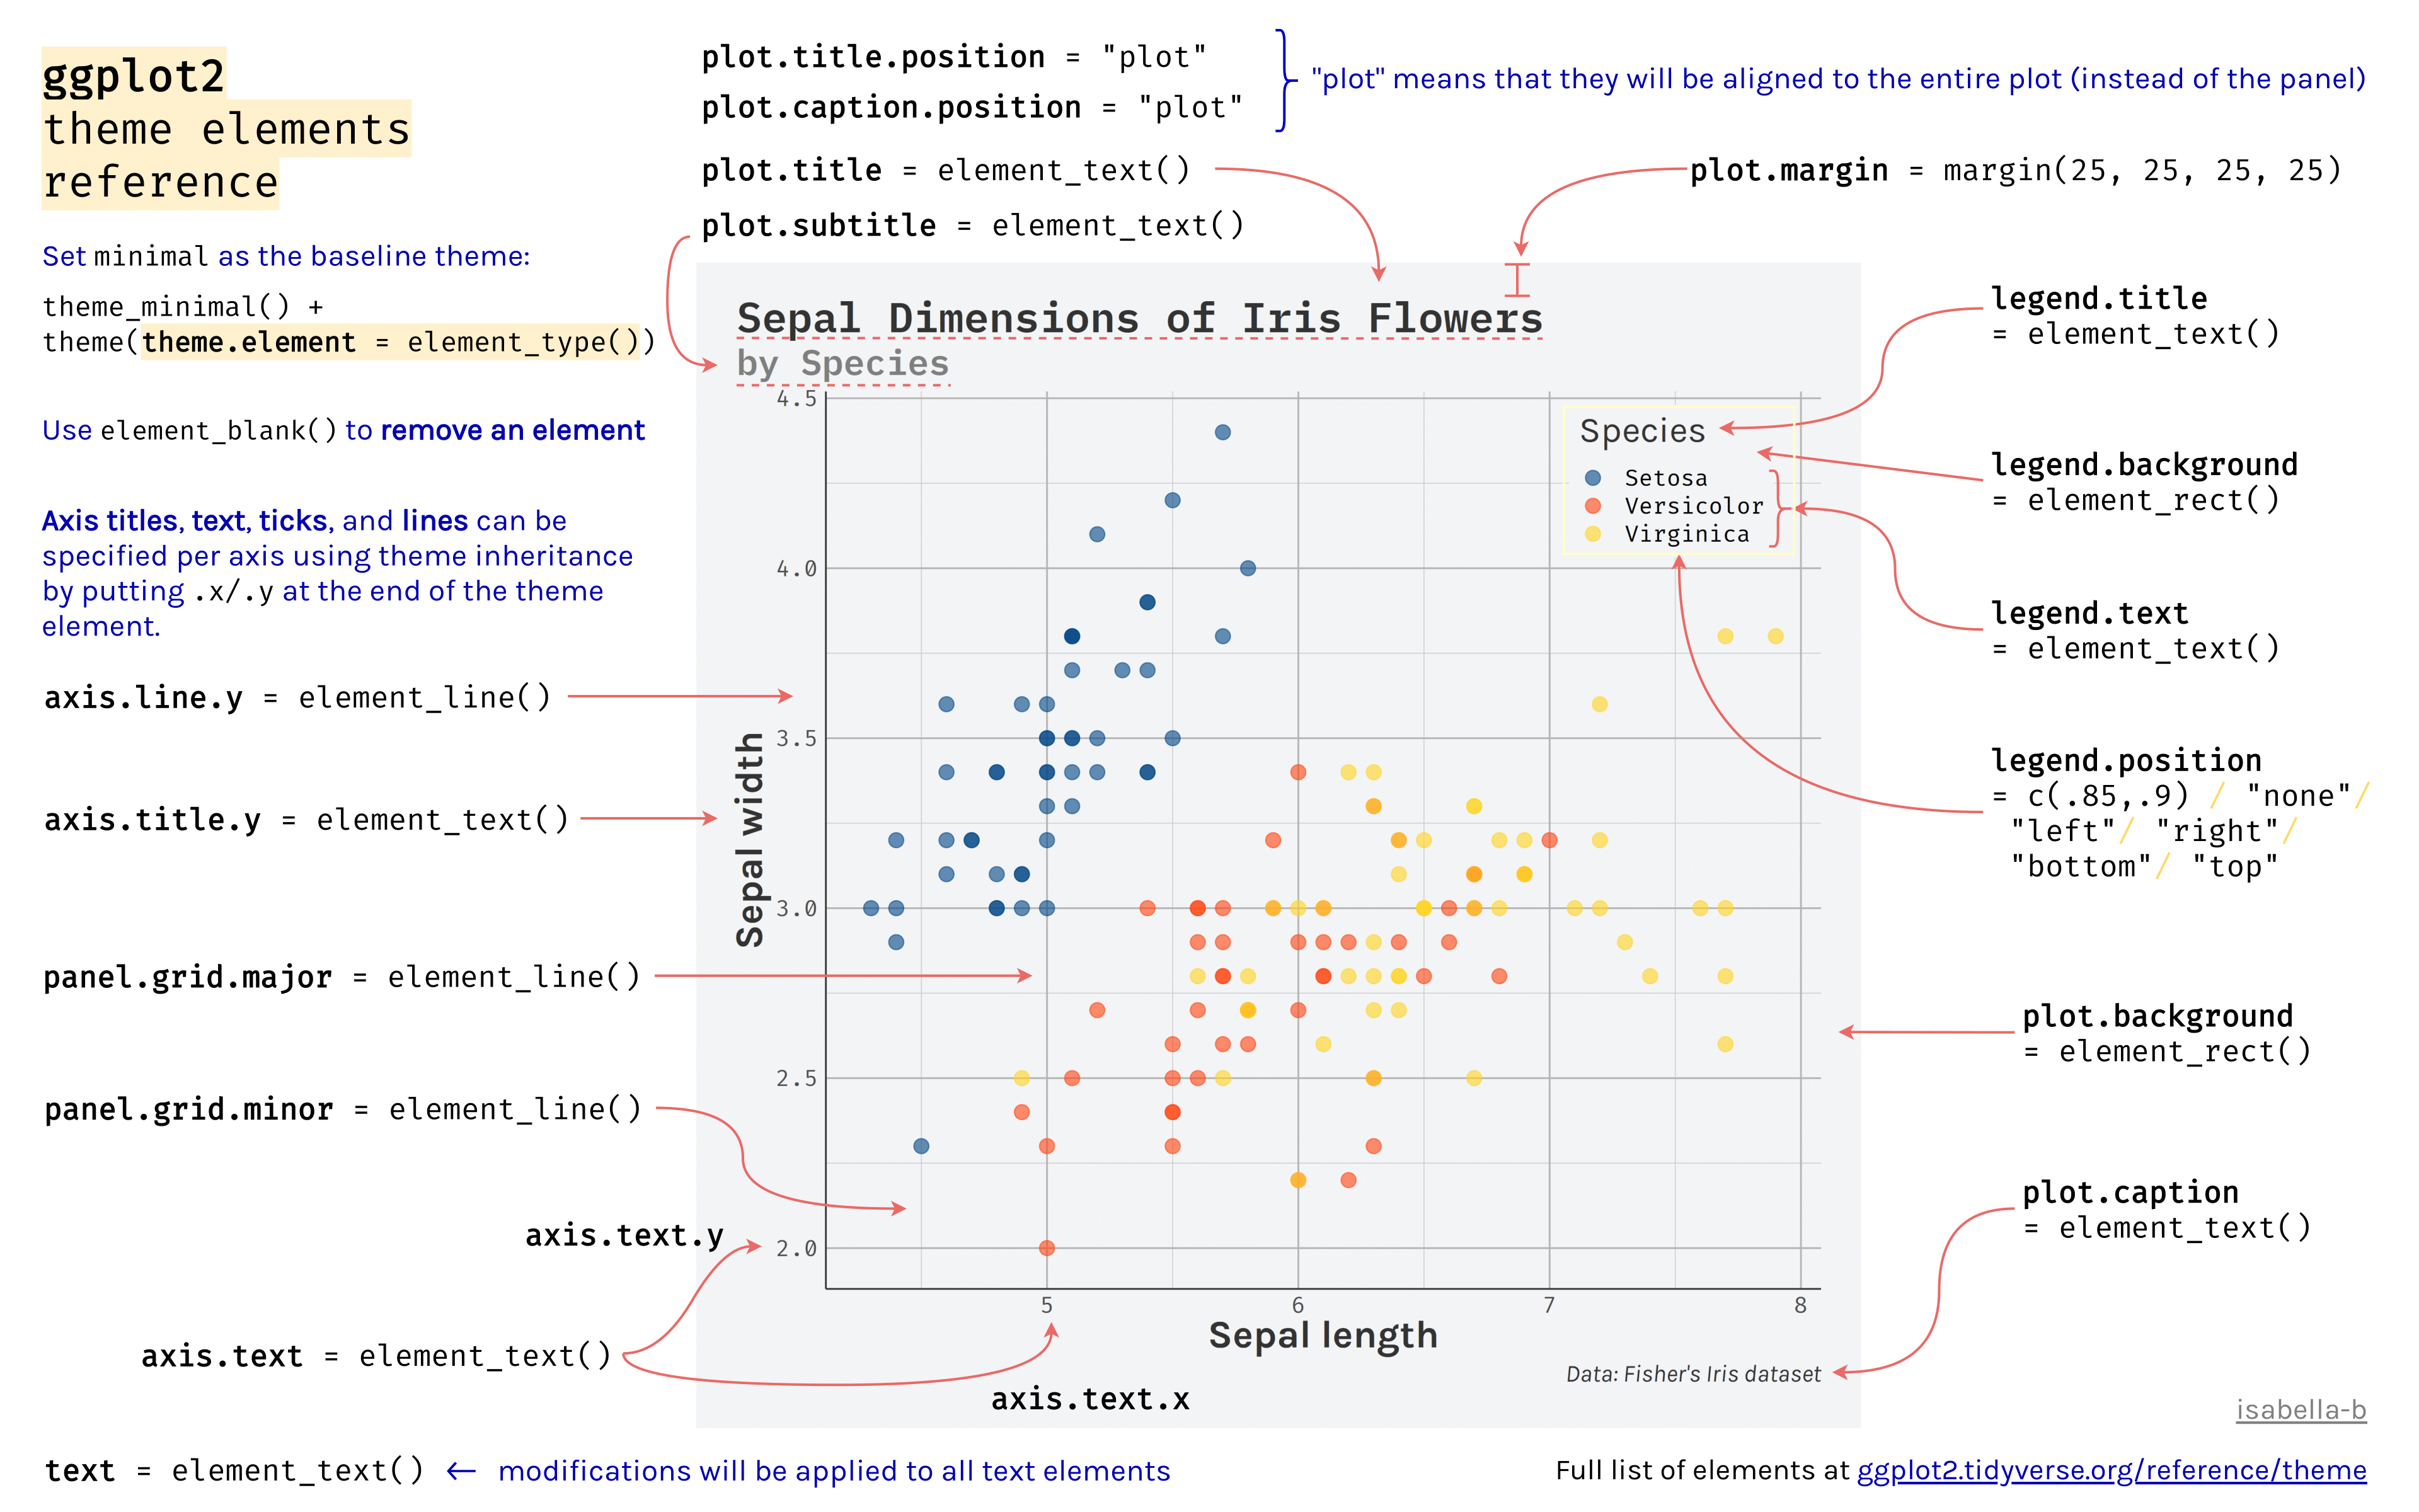Viewport: 2419px width, 1512px height.
Task: Click the plot.margin bracket marker icon
Action: 1517,280
